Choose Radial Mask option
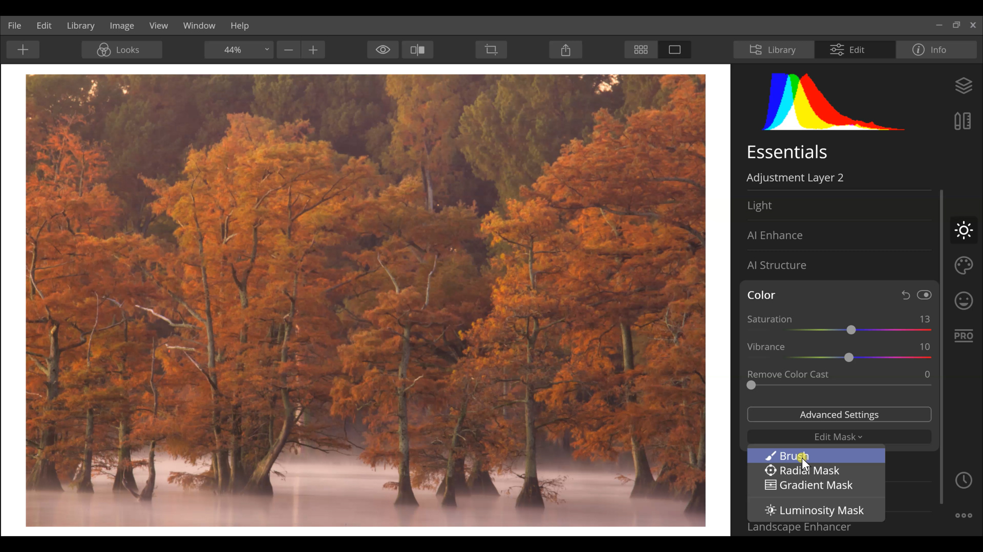This screenshot has height=552, width=983. click(x=816, y=471)
